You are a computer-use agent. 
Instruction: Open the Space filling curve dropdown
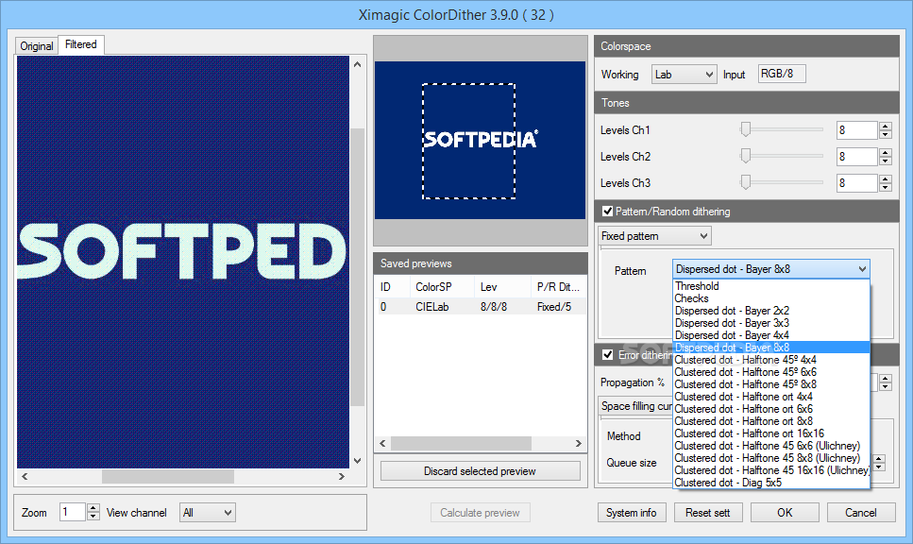tap(635, 406)
